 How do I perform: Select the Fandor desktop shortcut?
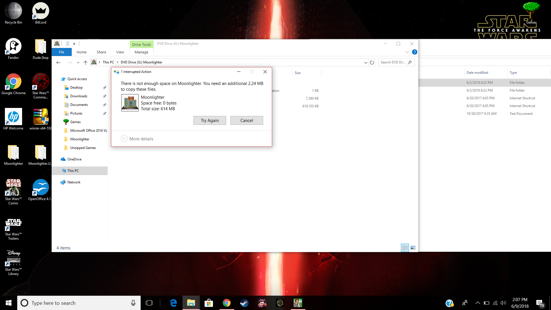point(13,49)
